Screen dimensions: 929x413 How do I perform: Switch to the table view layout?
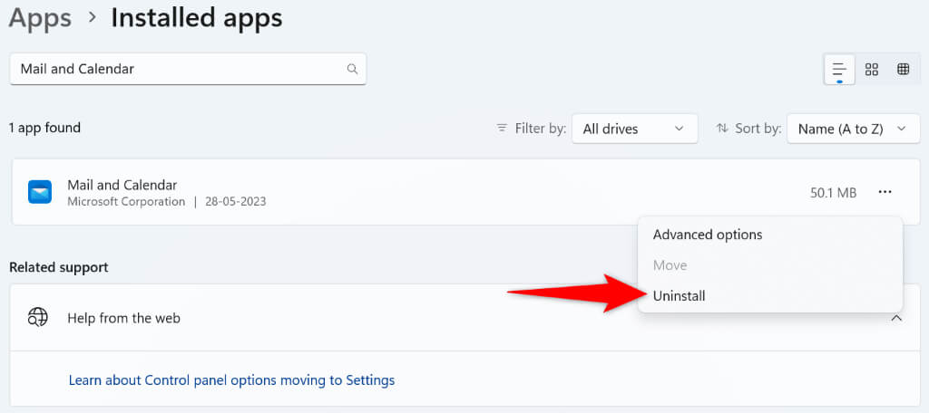click(903, 70)
